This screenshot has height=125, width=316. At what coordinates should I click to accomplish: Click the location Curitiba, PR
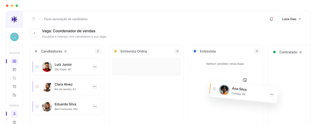click(238, 94)
